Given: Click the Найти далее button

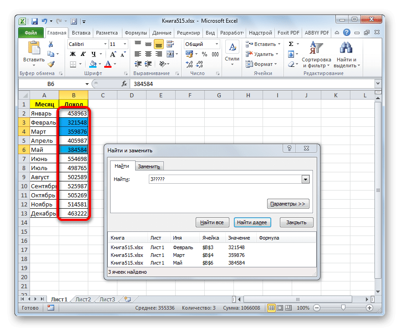Looking at the screenshot, I should [252, 222].
